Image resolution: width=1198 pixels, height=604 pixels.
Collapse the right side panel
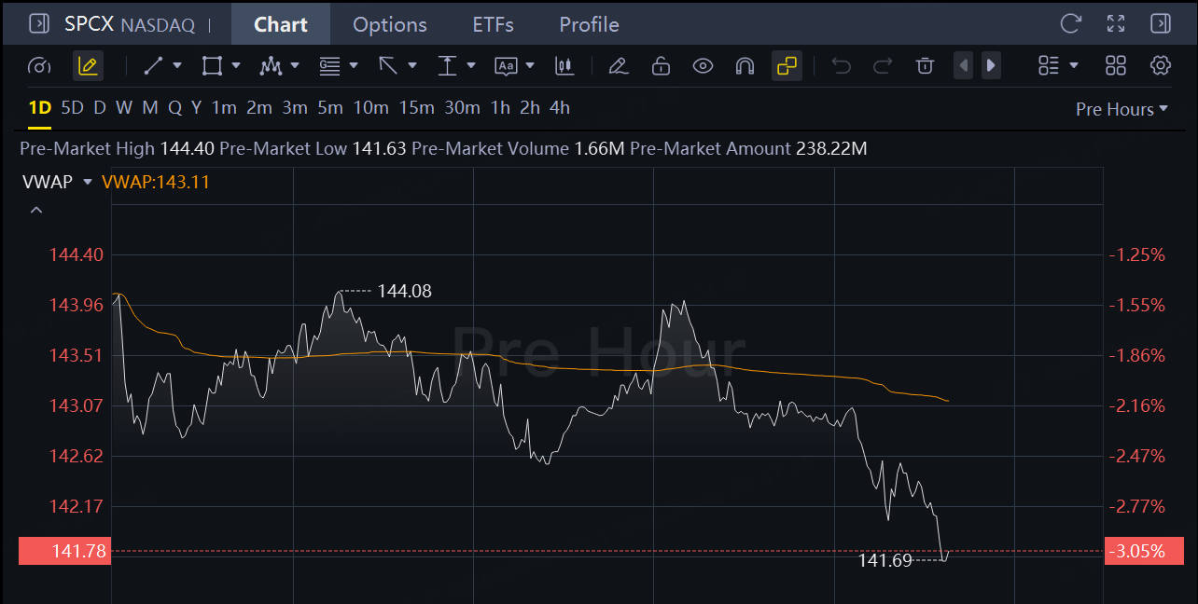click(1160, 23)
